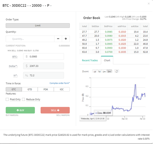Click bid price 0.0980

pyautogui.click(x=109, y=36)
